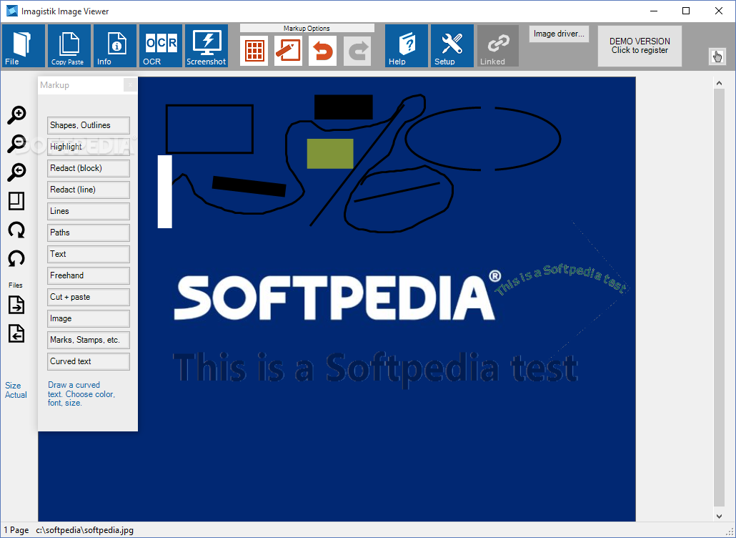Launch the OCR tool
Image resolution: width=736 pixels, height=538 pixels.
(161, 46)
